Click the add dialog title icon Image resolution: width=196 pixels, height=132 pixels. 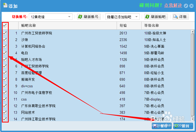pos(5,5)
